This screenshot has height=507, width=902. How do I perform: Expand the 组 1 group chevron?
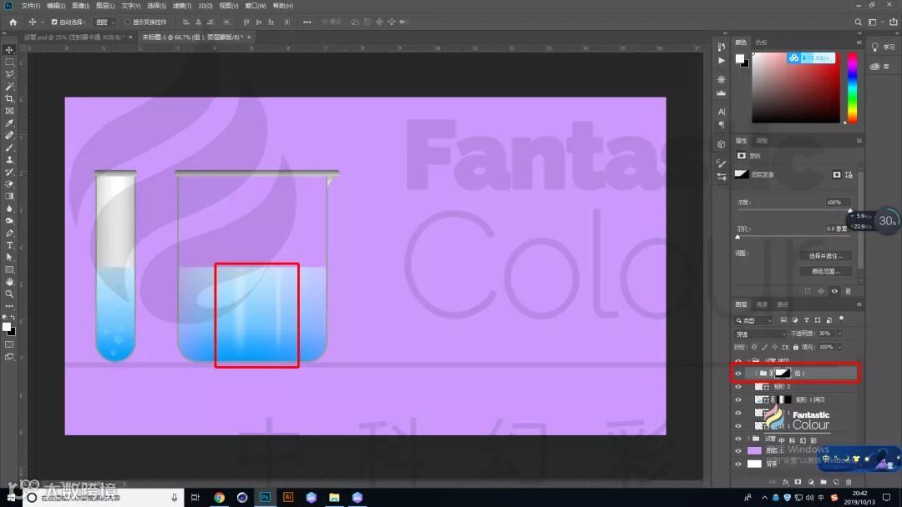coord(755,374)
